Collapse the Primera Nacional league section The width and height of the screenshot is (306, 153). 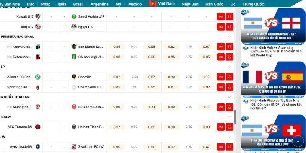pyautogui.click(x=229, y=37)
